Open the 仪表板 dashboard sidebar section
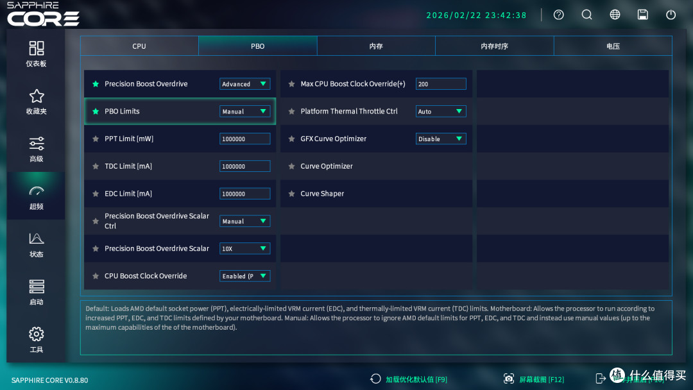 point(36,54)
